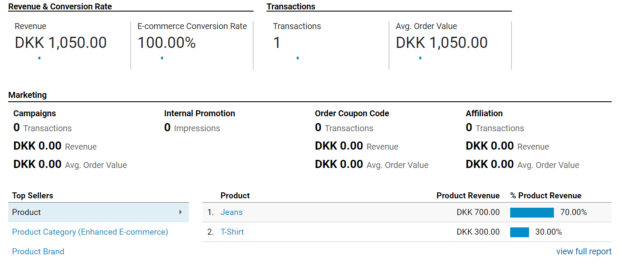Click view full report link
The height and width of the screenshot is (265, 622).
click(584, 252)
